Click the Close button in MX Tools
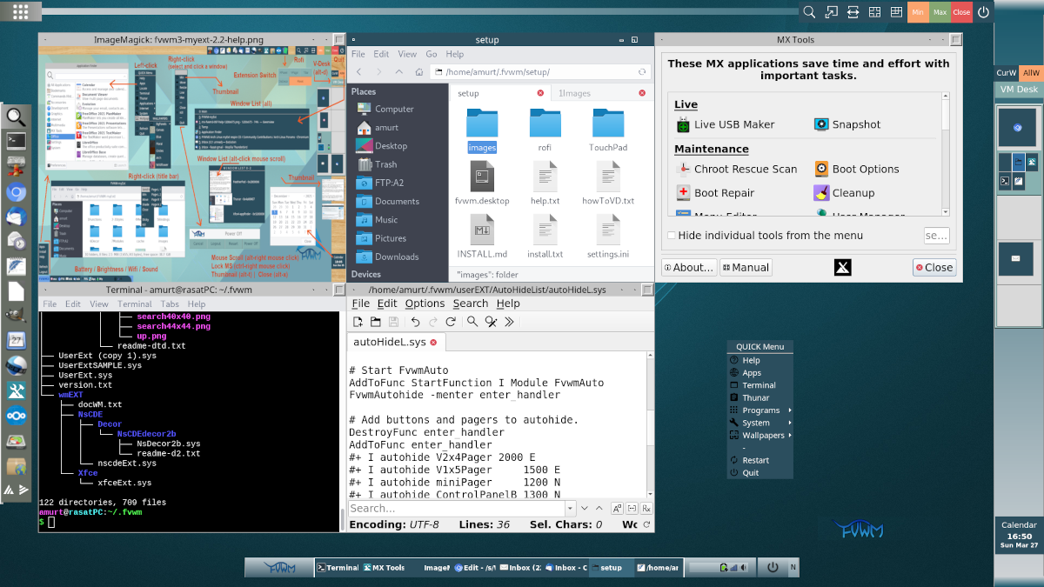The height and width of the screenshot is (587, 1044). coord(934,268)
